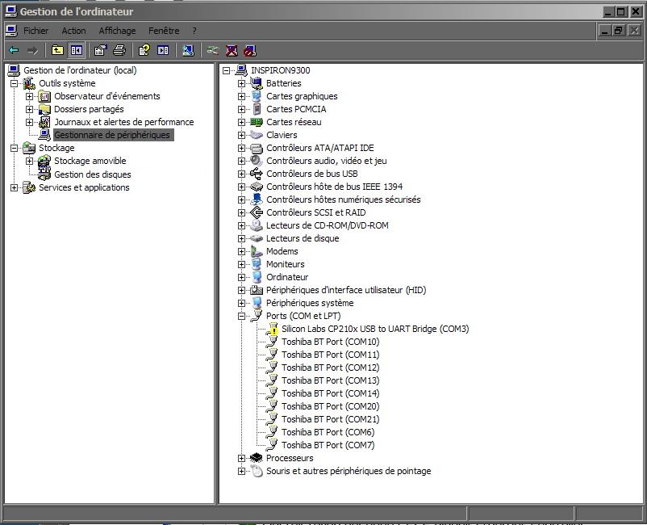Image resolution: width=647 pixels, height=525 pixels.
Task: Click the green update driver toolbar icon
Action: pos(213,50)
